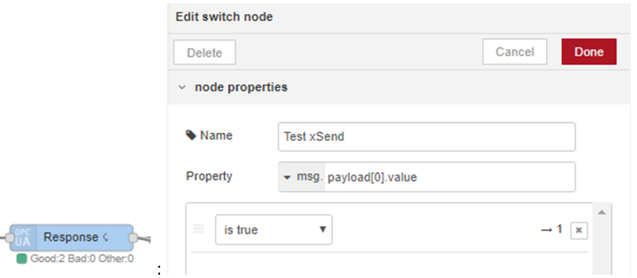637x278 pixels.
Task: Click the tag icon beside Name
Action: 190,135
